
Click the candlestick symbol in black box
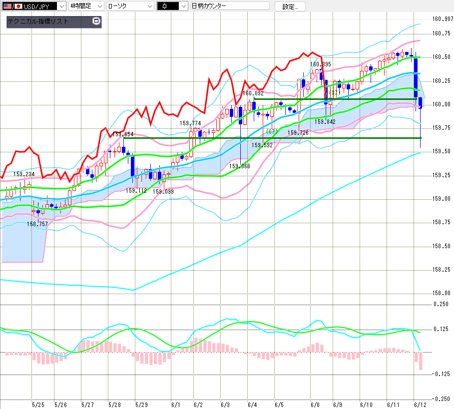[165, 6]
